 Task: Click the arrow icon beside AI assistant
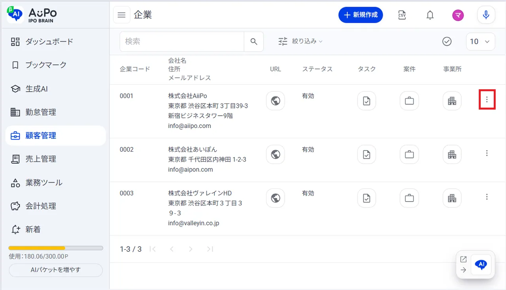[464, 270]
